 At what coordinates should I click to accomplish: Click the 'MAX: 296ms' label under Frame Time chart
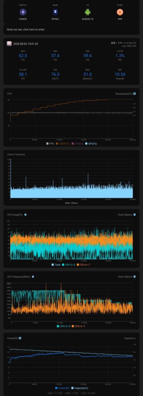click(x=71, y=203)
